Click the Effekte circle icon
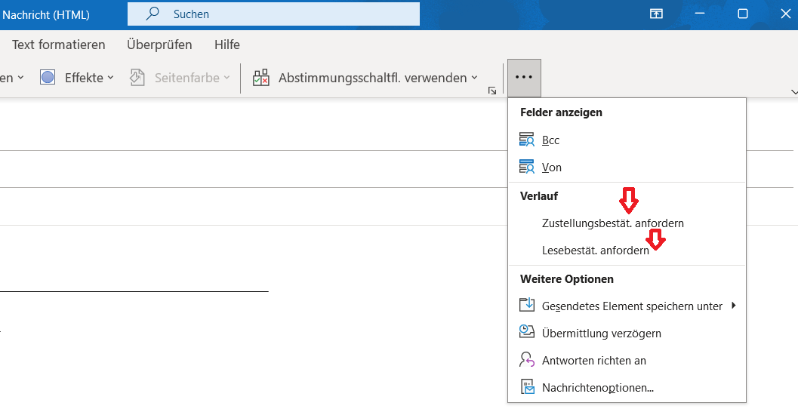Image resolution: width=798 pixels, height=409 pixels. [x=48, y=78]
